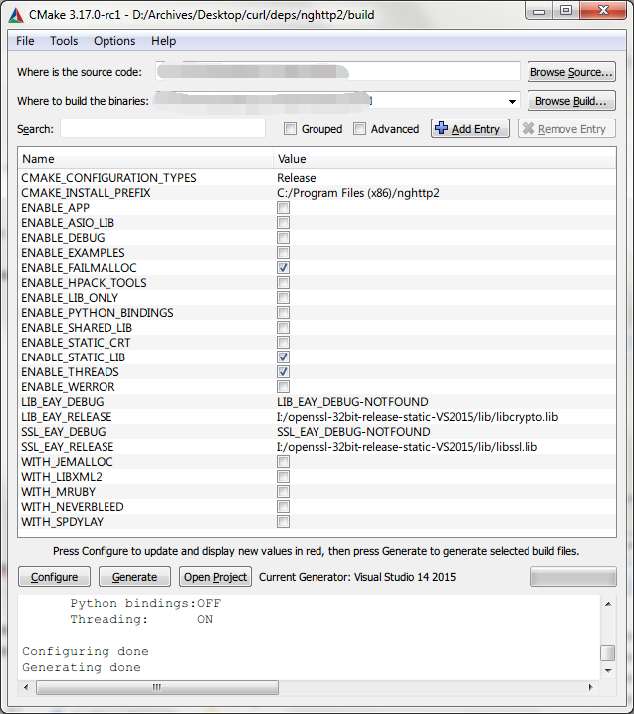Click the Generate button

point(134,577)
